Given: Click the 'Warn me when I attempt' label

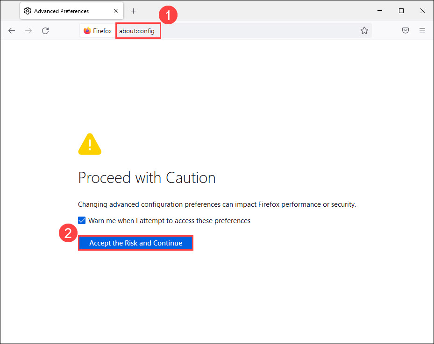Looking at the screenshot, I should click(169, 220).
